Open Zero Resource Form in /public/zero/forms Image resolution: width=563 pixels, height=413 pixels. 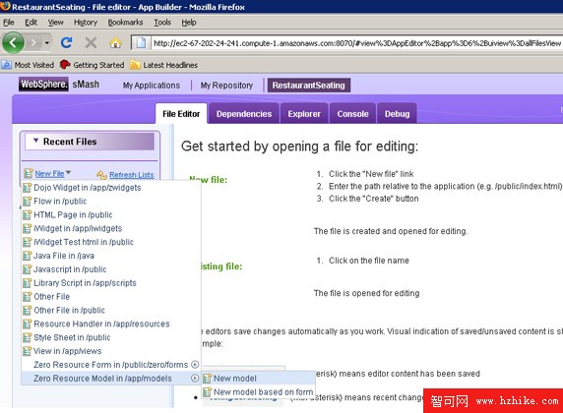click(110, 365)
